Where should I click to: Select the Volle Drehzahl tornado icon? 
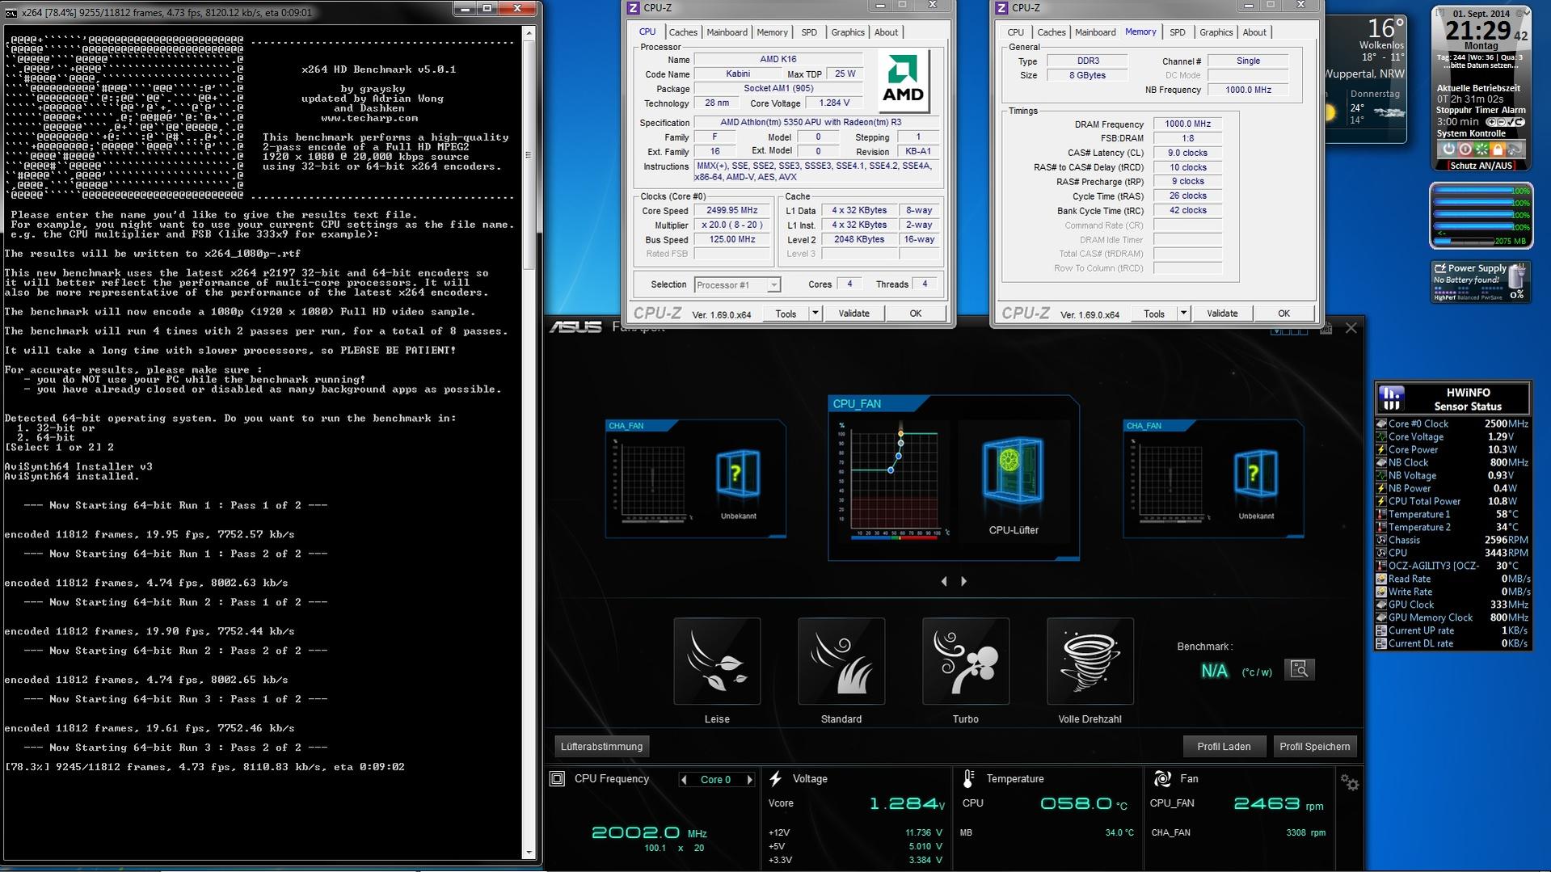(1090, 661)
